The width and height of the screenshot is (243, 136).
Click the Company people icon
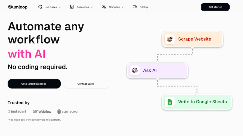[104, 7]
